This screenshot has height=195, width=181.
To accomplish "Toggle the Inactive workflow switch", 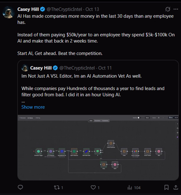I will point(138,118).
